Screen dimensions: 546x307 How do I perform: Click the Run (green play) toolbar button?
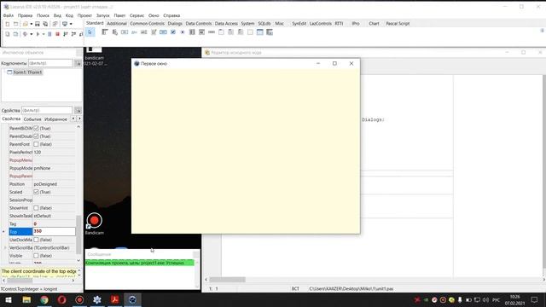click(x=38, y=34)
